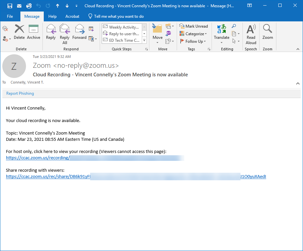Collapse the ribbon using the chevron
The height and width of the screenshot is (251, 303).
(298, 49)
